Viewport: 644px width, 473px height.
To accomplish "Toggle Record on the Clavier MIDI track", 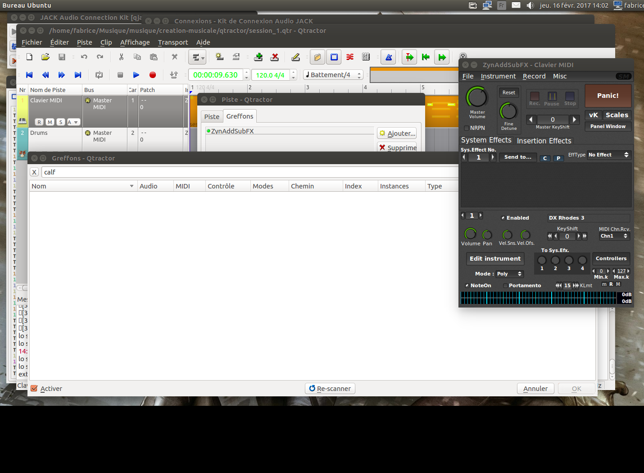I will pyautogui.click(x=39, y=122).
